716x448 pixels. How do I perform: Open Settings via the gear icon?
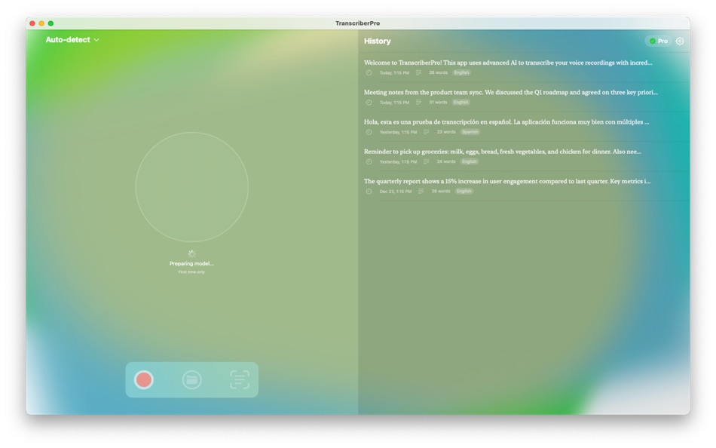tap(681, 41)
